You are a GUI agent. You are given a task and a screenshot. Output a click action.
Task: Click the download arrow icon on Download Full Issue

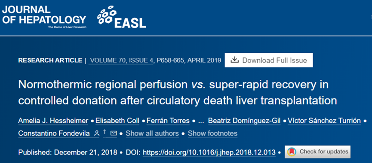point(234,60)
